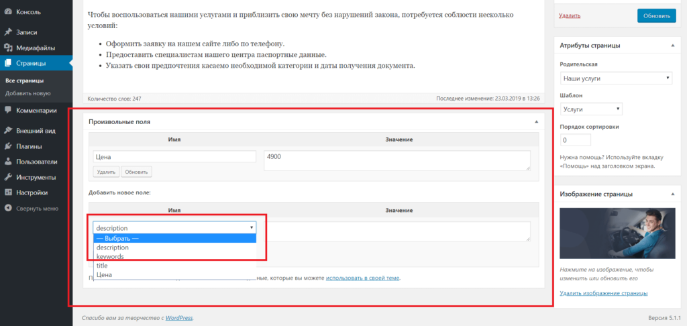Image resolution: width=687 pixels, height=326 pixels.
Task: Click the Удалить изображение страницы link
Action: pos(603,293)
